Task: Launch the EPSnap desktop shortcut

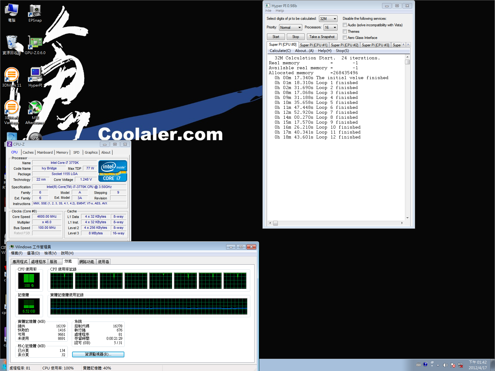Action: (x=35, y=13)
